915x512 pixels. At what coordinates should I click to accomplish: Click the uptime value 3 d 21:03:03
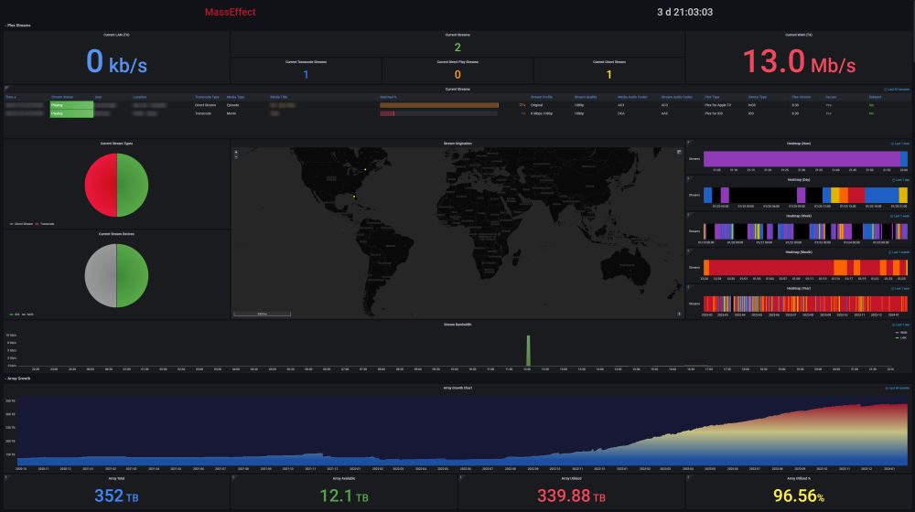point(684,12)
